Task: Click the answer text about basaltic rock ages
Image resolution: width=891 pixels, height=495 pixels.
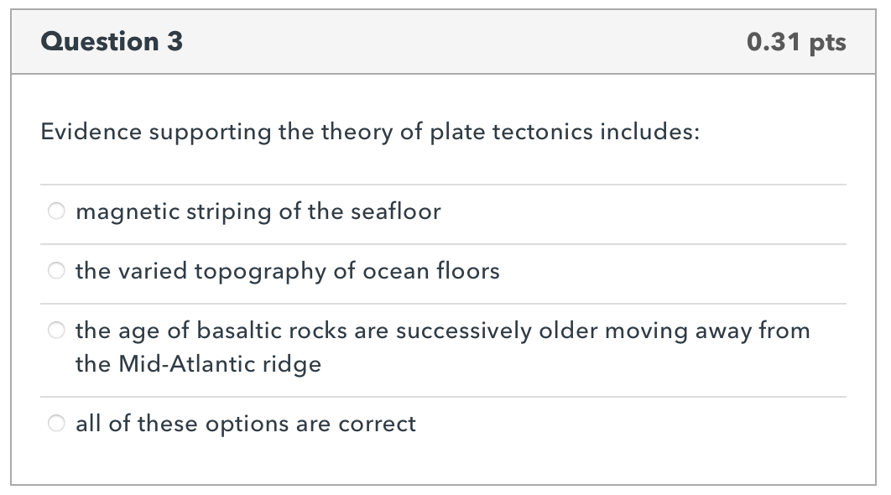Action: [x=442, y=331]
